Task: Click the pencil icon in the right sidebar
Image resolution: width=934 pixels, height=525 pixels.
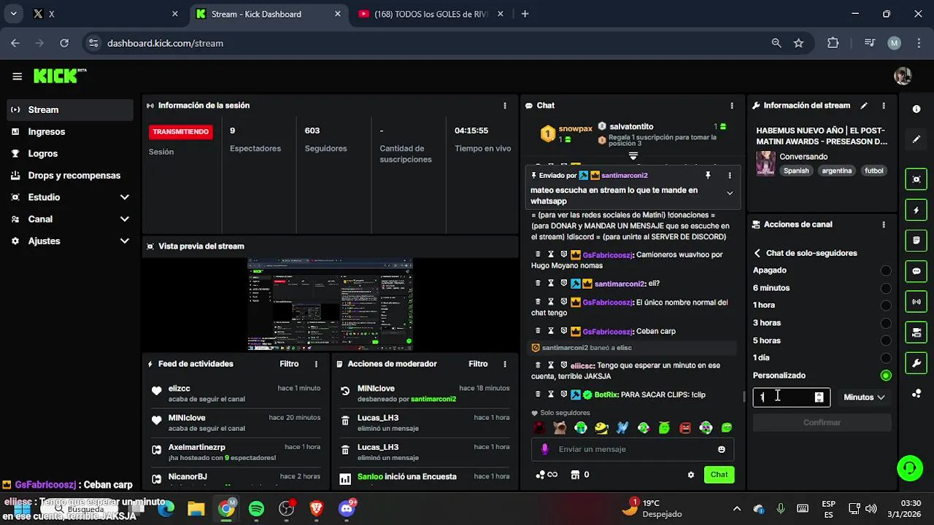Action: pos(916,139)
